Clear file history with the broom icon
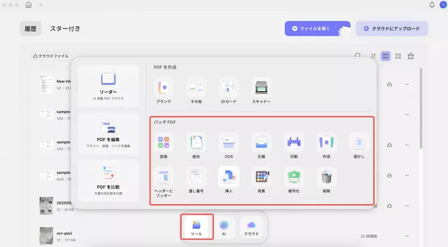 [410, 56]
